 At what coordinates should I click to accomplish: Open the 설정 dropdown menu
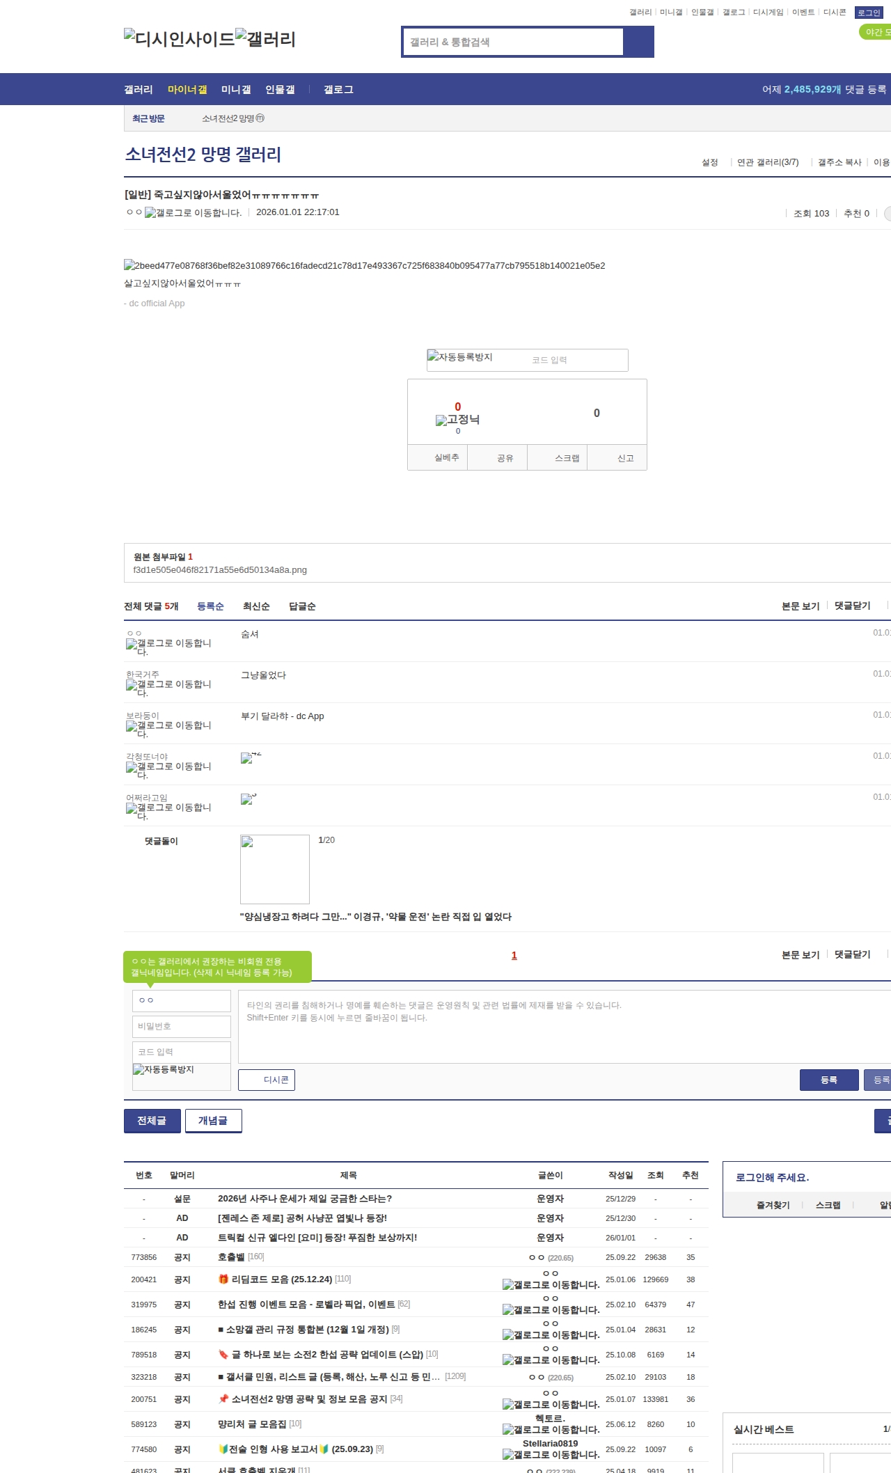[x=709, y=162]
